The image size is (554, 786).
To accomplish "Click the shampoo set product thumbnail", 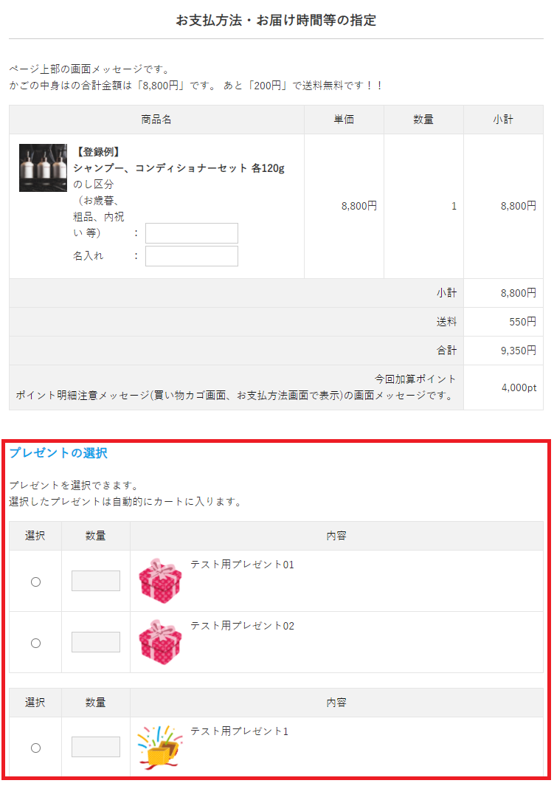I will [43, 168].
